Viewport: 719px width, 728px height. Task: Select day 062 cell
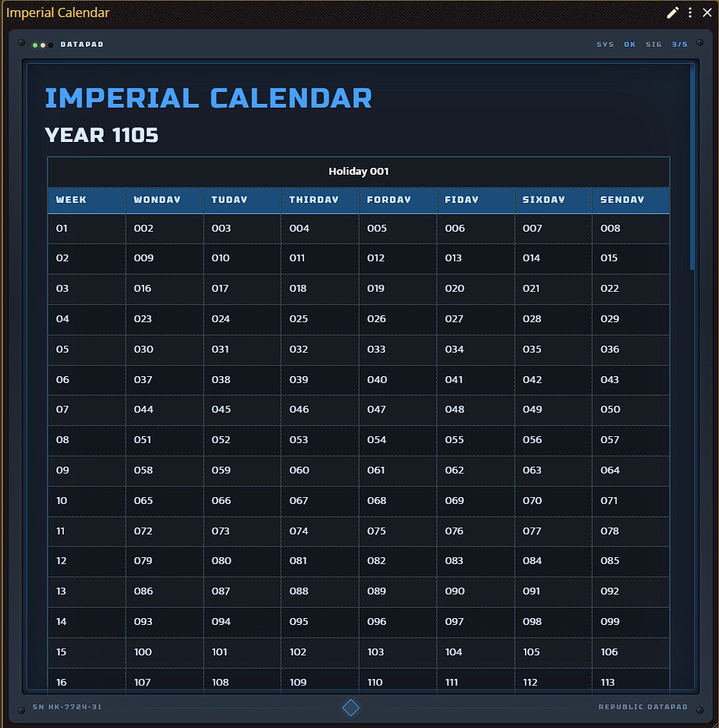click(476, 471)
